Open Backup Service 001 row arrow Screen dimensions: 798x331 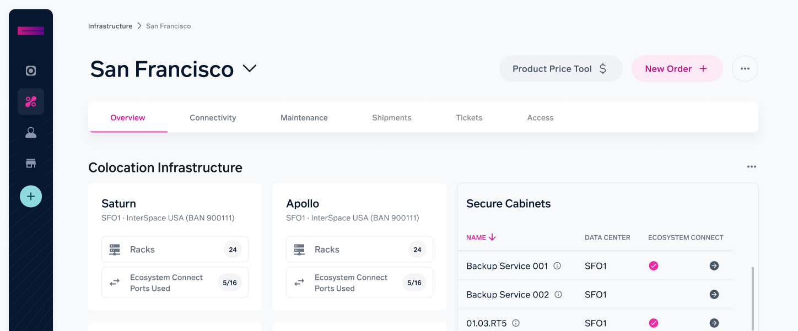(x=714, y=266)
